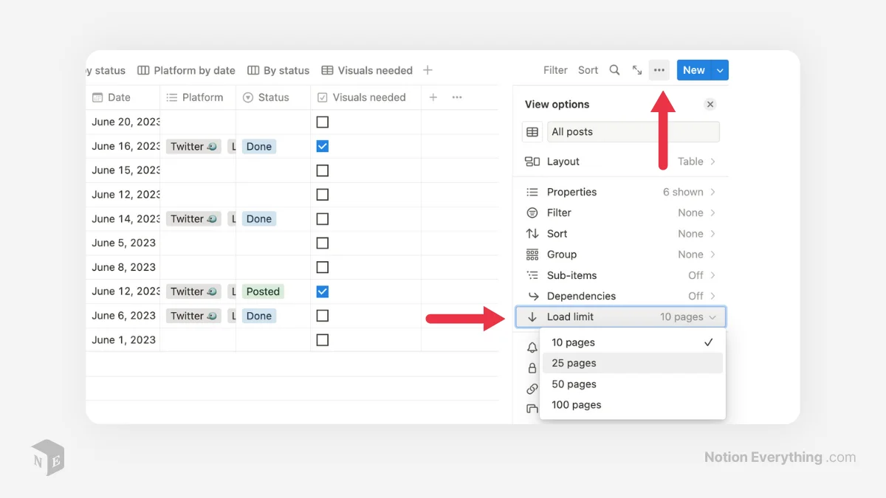This screenshot has width=886, height=498.
Task: Check the Visuals needed box on June 20 row
Action: point(322,121)
